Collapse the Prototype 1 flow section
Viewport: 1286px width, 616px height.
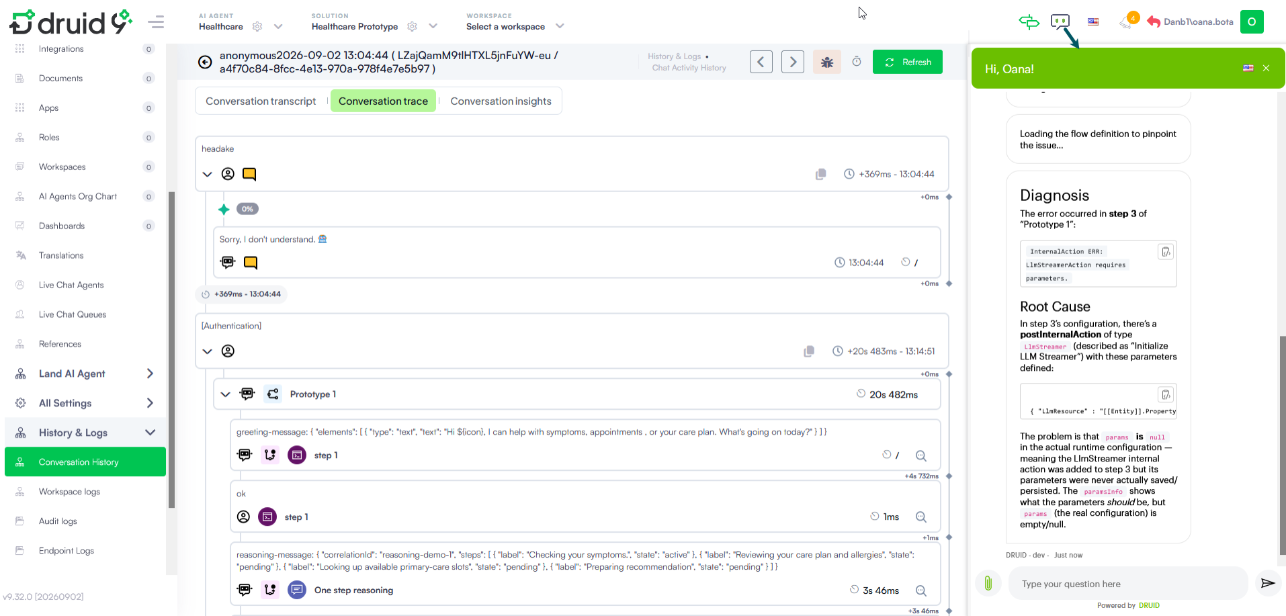tap(226, 394)
